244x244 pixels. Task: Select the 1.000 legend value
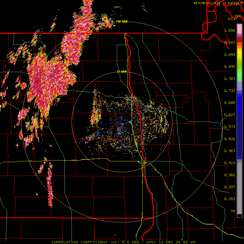[230, 30]
